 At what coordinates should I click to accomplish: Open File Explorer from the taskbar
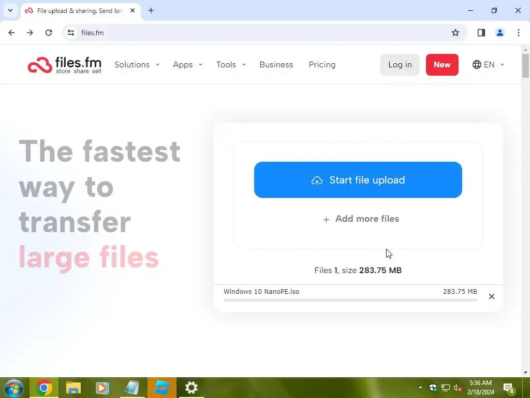click(73, 388)
